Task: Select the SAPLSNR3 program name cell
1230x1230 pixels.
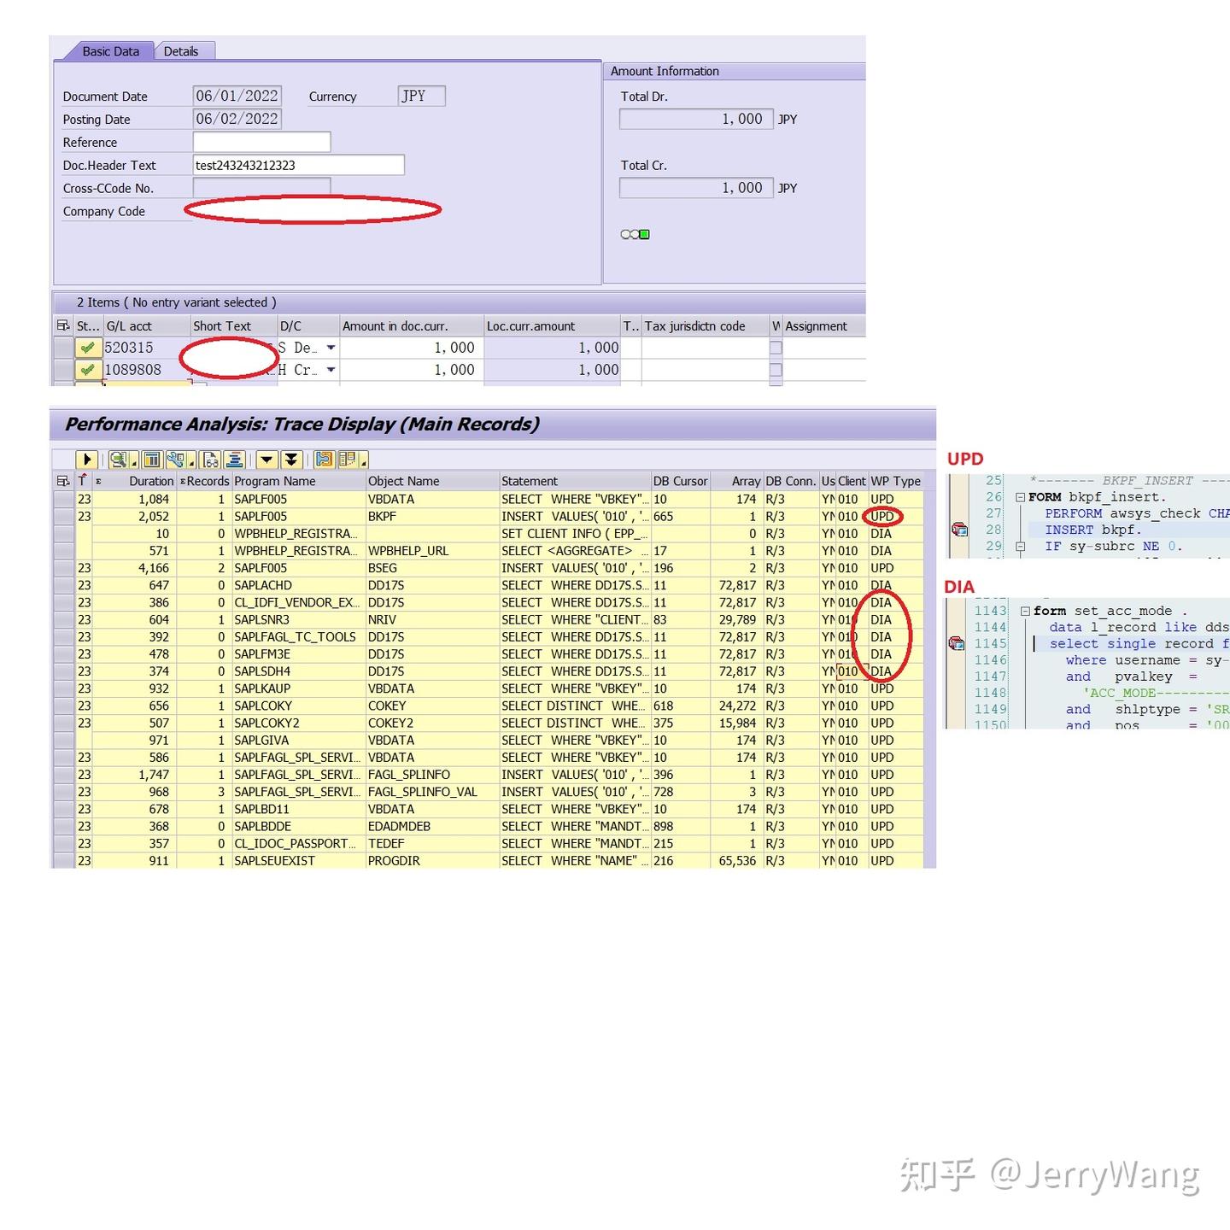Action: point(298,619)
